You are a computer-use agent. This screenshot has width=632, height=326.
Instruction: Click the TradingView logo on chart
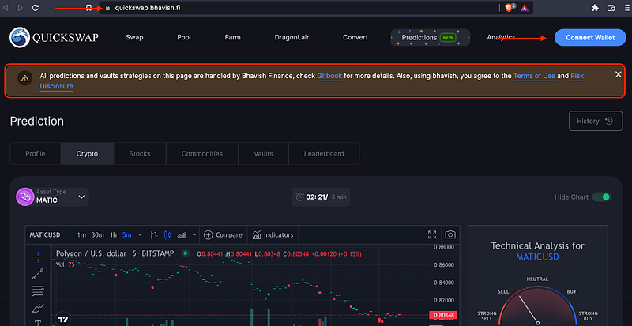[63, 319]
